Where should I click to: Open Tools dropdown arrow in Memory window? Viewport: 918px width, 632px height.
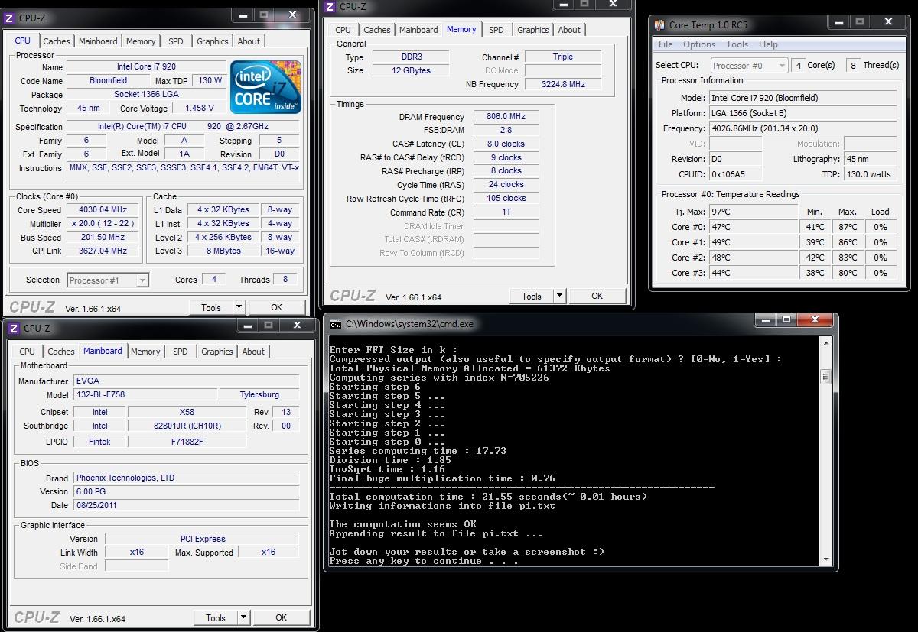tap(559, 296)
